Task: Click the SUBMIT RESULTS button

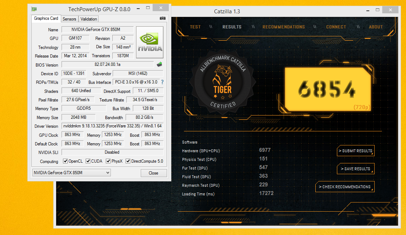Action: [x=356, y=151]
